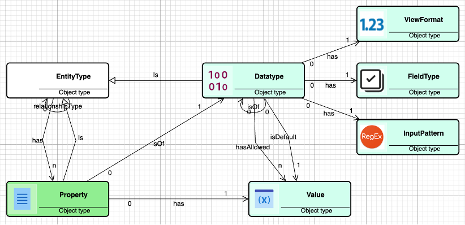Select the Property node title

click(x=74, y=195)
